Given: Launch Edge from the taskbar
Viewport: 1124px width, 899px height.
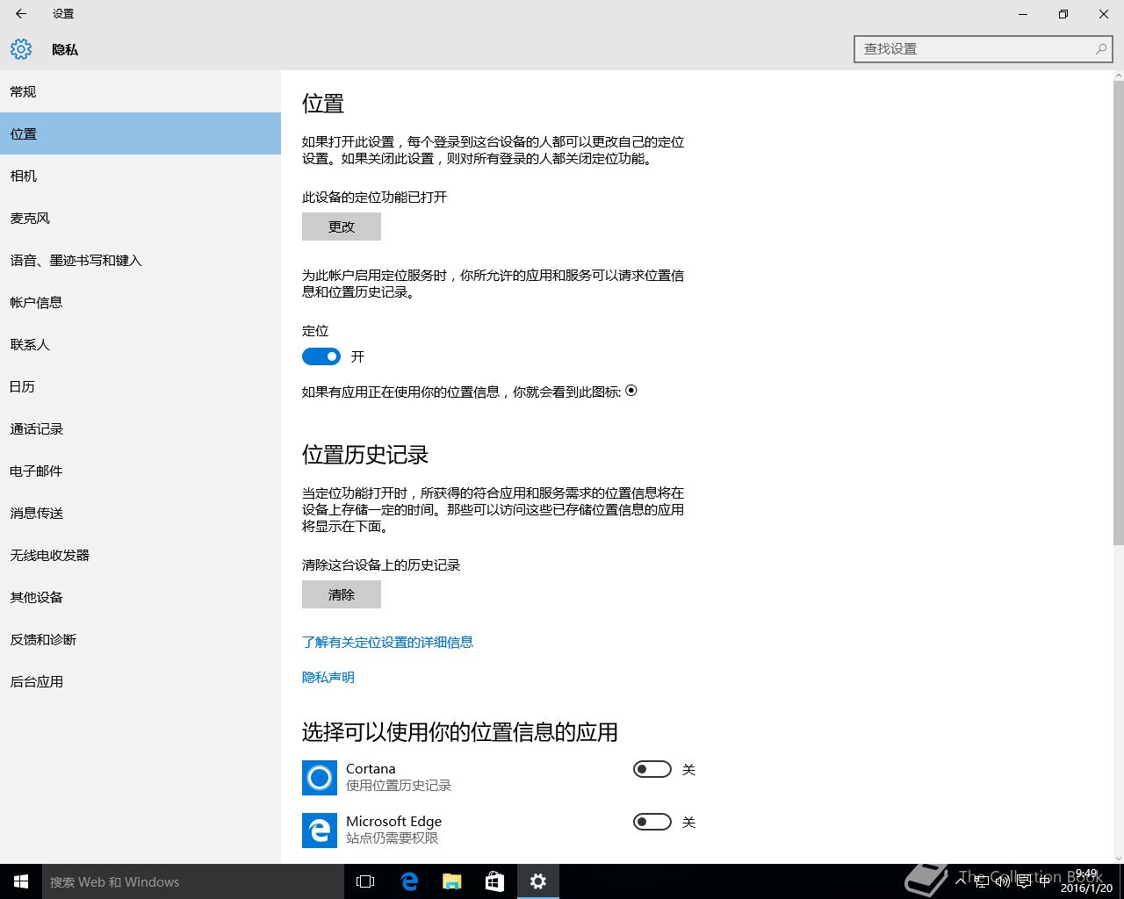Looking at the screenshot, I should point(409,881).
